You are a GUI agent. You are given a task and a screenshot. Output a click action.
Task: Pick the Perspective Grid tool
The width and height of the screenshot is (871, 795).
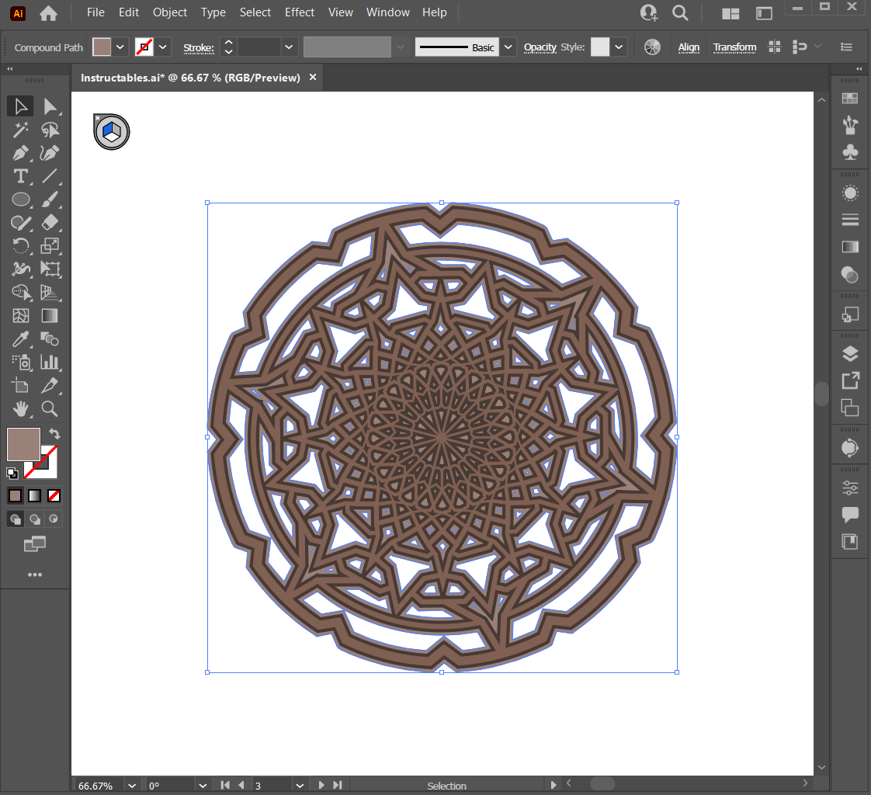pos(50,293)
